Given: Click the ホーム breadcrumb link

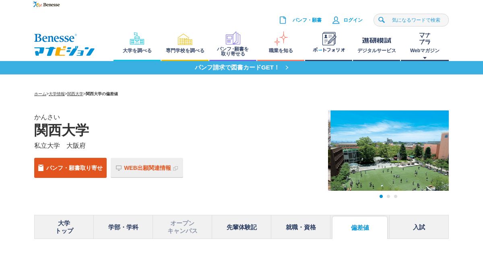Looking at the screenshot, I should pos(40,94).
